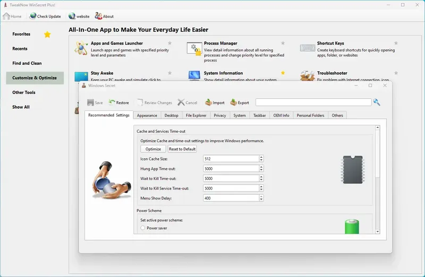425x277 pixels.
Task: Click the Optimize button
Action: pyautogui.click(x=153, y=149)
